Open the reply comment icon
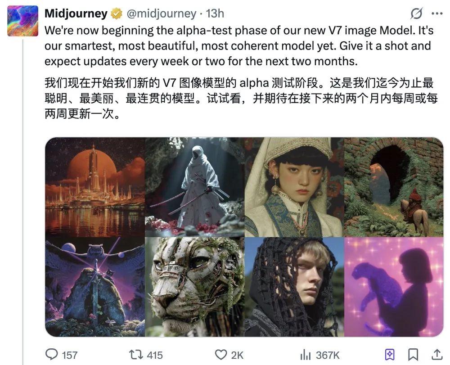The image size is (450, 365). click(x=52, y=354)
